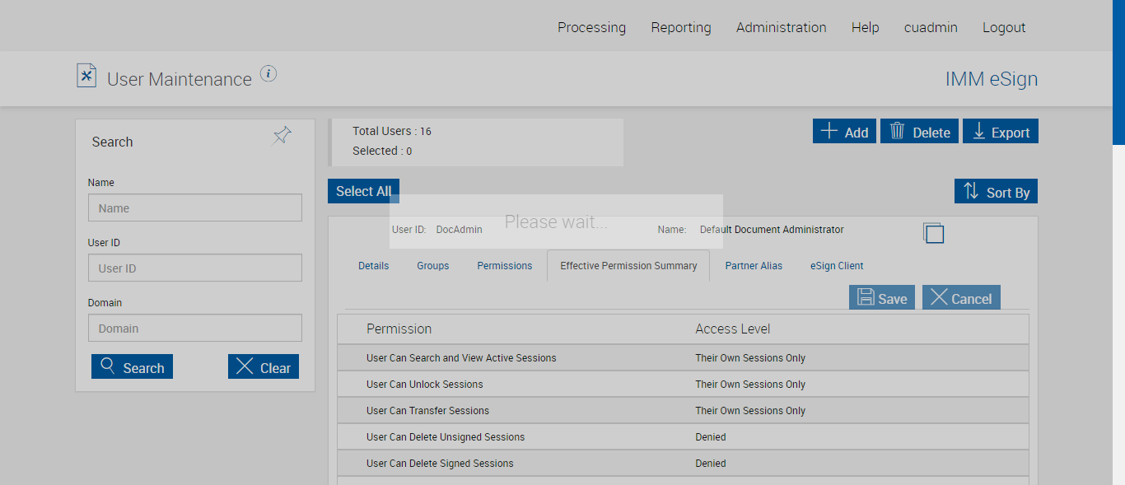Run the user Search
This screenshot has width=1125, height=485.
point(132,367)
